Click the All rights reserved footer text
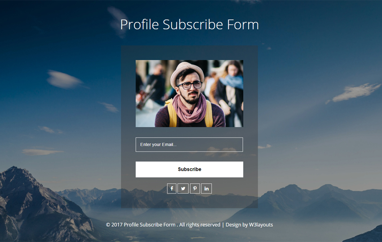The height and width of the screenshot is (242, 382). coord(200,225)
